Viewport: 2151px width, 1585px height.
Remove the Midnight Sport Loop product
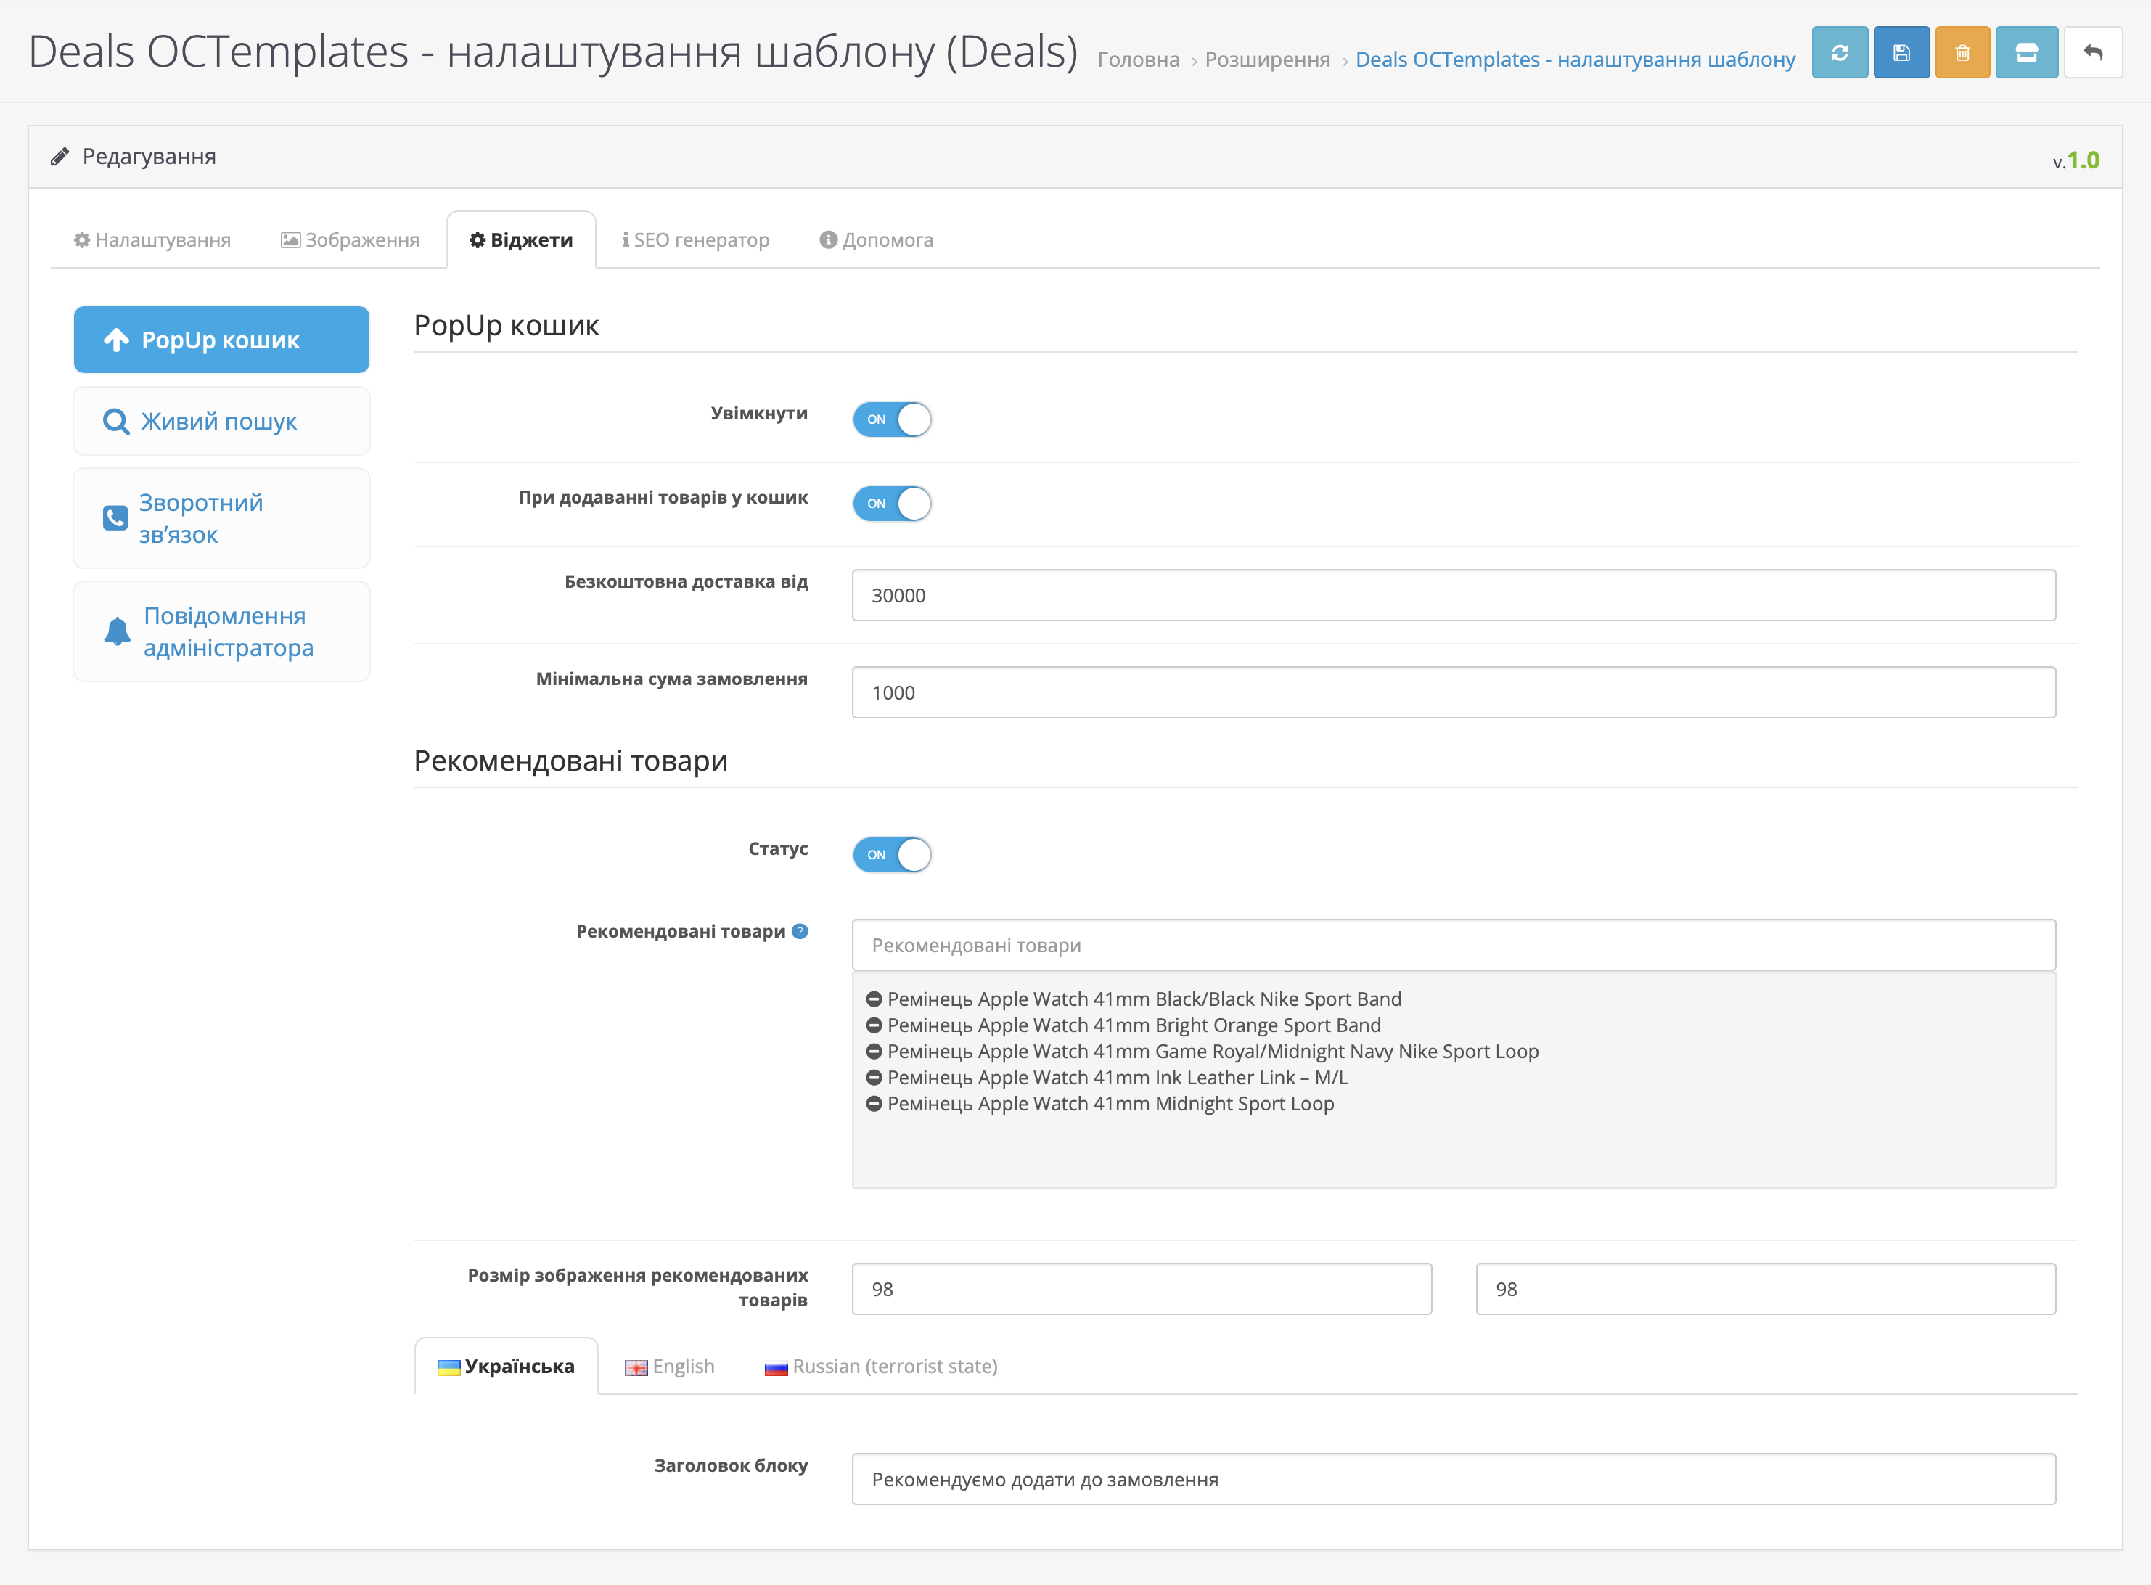[874, 1105]
